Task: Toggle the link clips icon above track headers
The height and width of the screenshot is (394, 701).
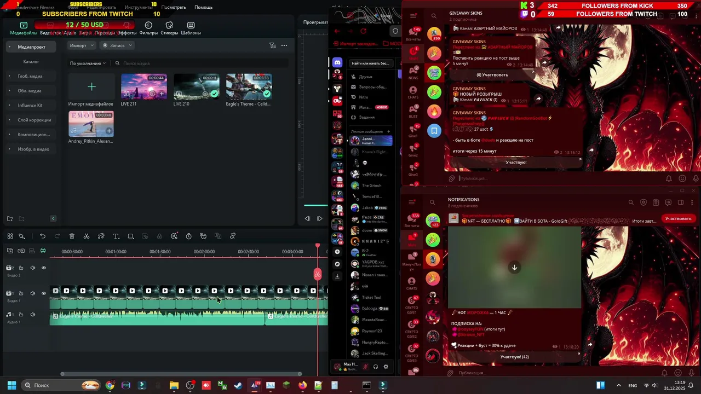Action: point(21,251)
